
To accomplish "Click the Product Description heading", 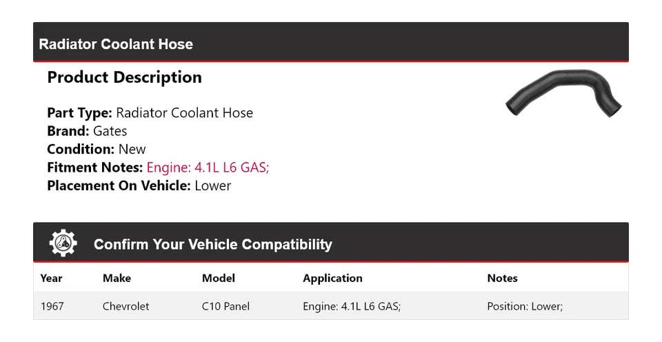I will [124, 77].
